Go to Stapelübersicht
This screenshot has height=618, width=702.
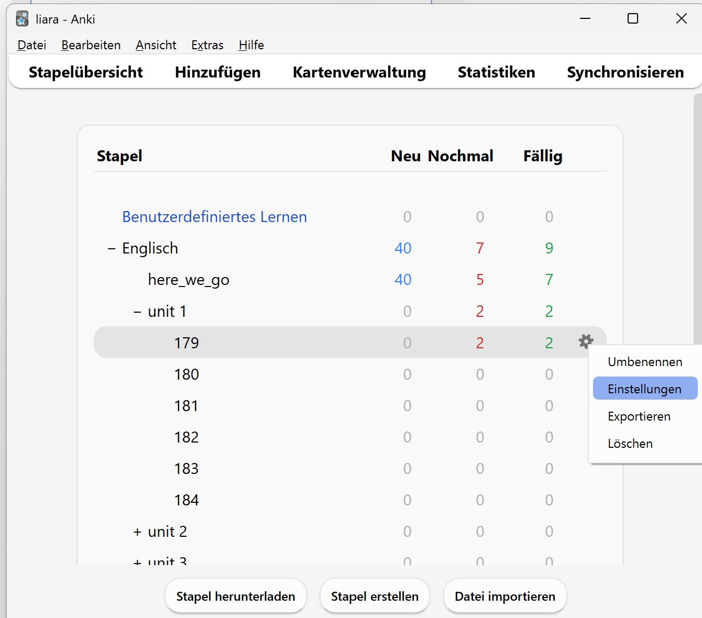[x=86, y=72]
